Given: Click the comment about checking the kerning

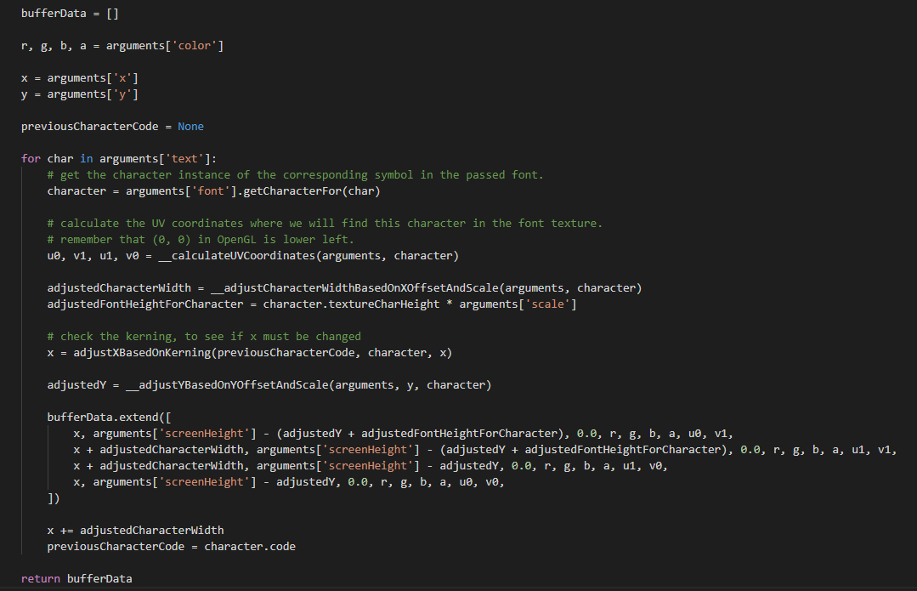Looking at the screenshot, I should 204,337.
